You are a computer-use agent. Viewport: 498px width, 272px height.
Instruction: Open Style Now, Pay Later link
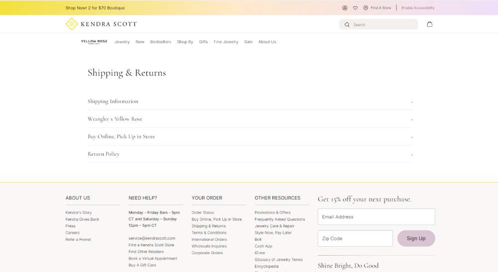(x=273, y=233)
